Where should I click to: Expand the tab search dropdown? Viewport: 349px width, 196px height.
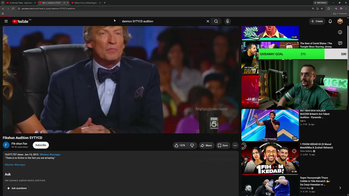(x=3, y=3)
